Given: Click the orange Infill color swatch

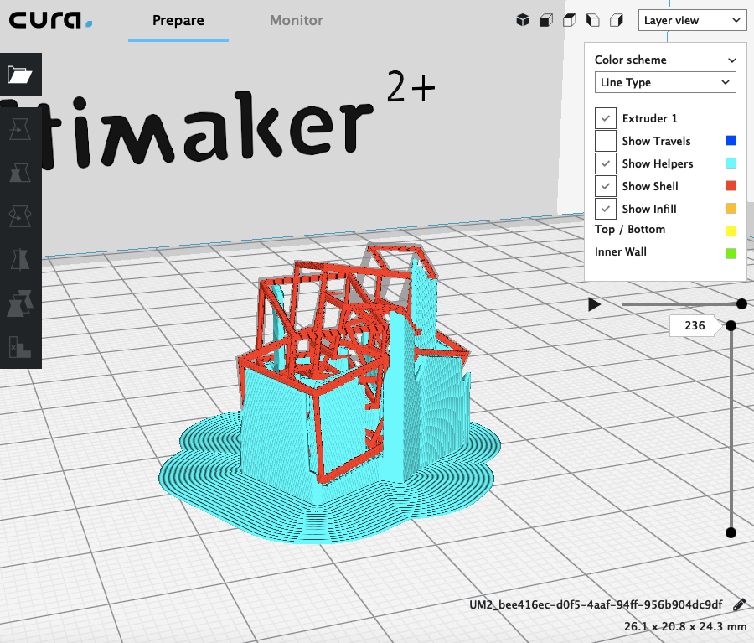Looking at the screenshot, I should coord(731,209).
